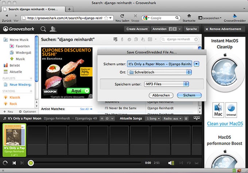248x173 pixels.
Task: Open the community people icon in header
Action: pos(53,29)
